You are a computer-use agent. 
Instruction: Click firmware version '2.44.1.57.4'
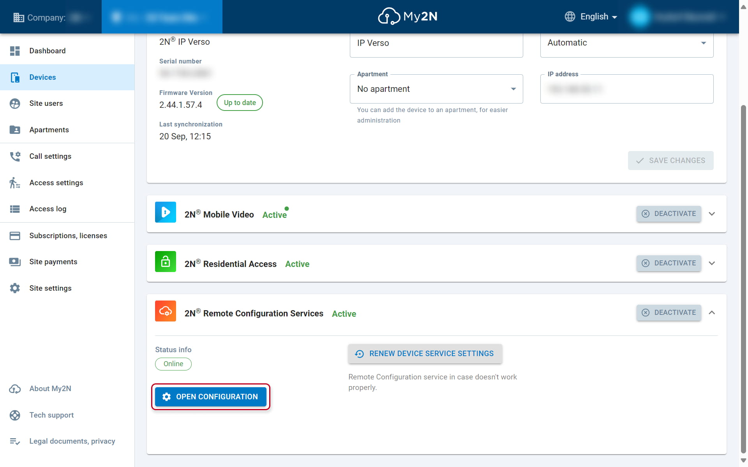click(181, 105)
